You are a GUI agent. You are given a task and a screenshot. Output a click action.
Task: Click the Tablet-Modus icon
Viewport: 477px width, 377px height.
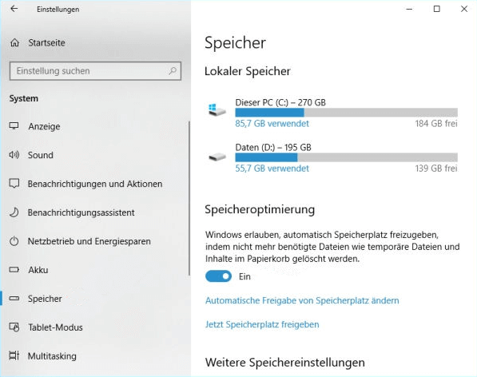click(x=14, y=327)
